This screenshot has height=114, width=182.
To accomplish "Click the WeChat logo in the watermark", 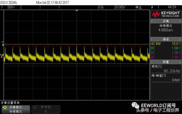I will [135, 105].
